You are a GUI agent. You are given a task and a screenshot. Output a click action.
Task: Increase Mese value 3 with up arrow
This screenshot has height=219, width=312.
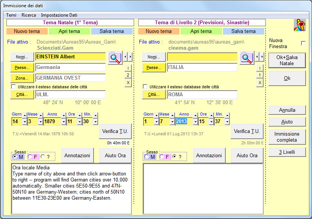coord(41,116)
